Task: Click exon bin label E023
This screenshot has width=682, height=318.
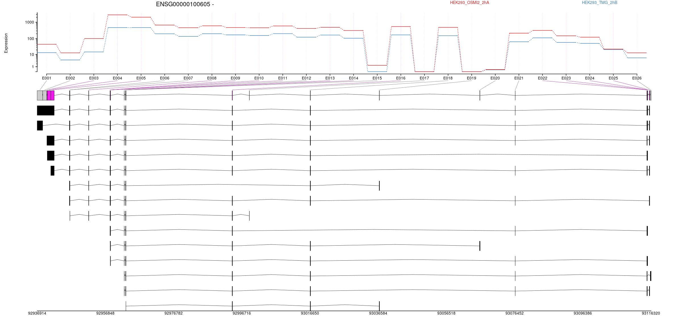Action: tap(566, 78)
